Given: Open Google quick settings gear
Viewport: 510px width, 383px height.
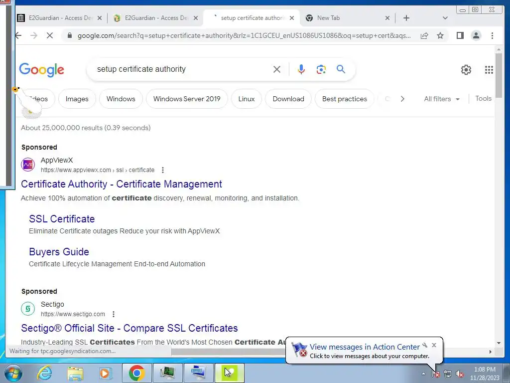Looking at the screenshot, I should [x=466, y=70].
